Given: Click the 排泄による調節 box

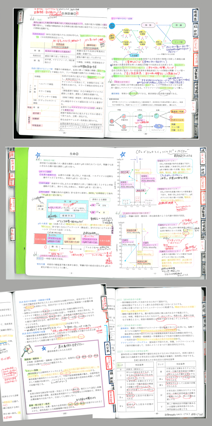Looking at the screenshot, I should 99,199.
